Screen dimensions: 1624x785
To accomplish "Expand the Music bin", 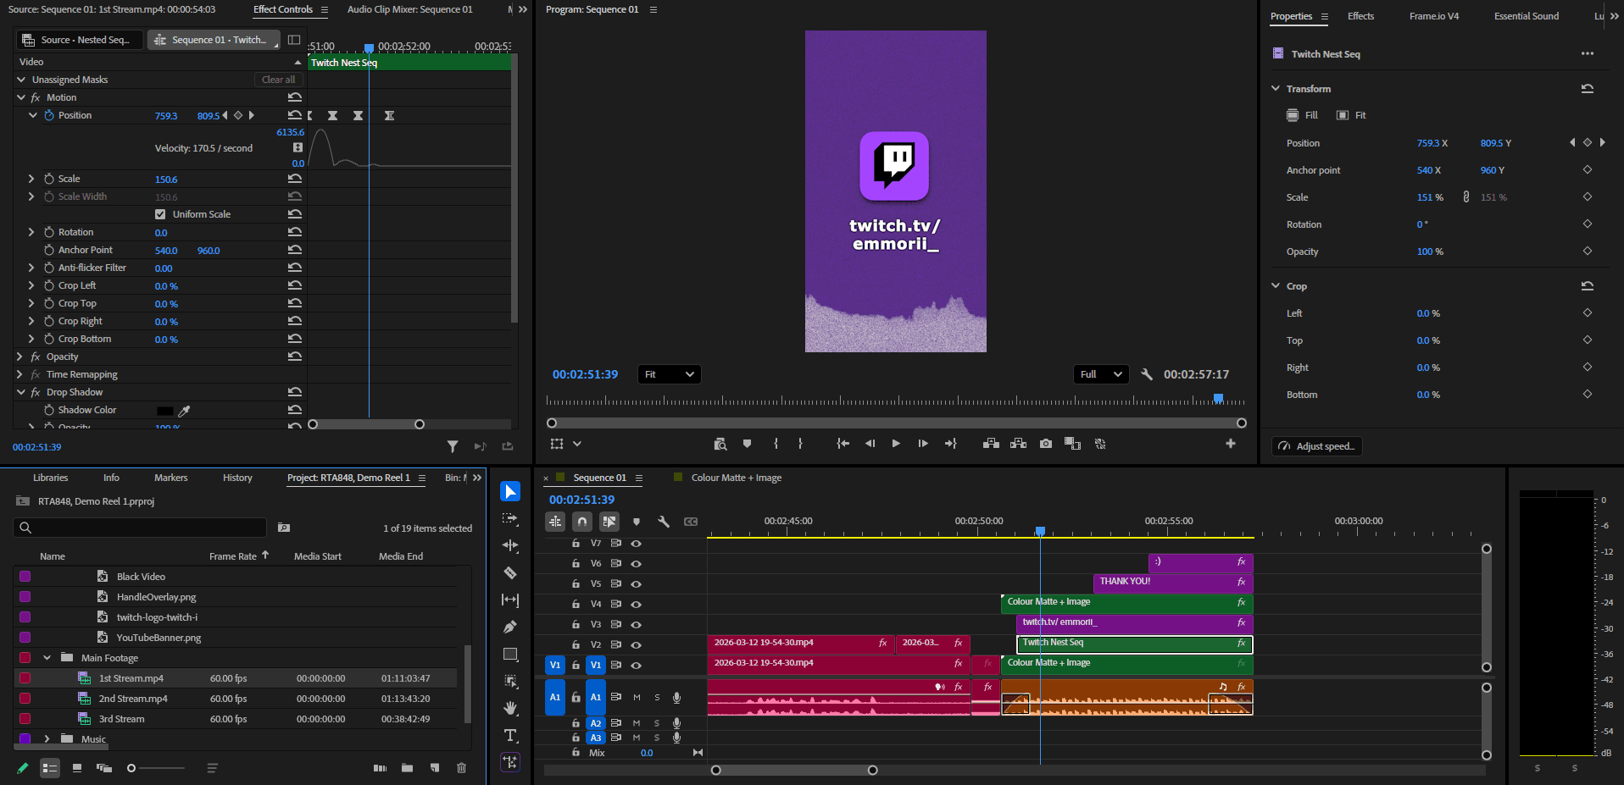I will [47, 738].
